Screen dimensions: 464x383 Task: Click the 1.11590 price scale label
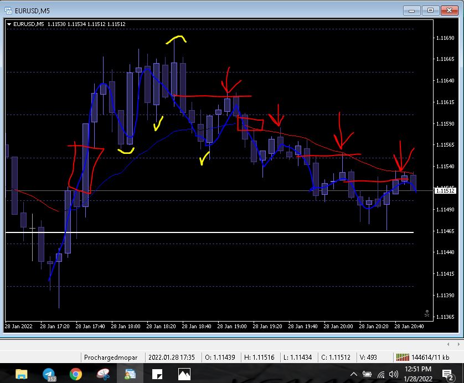click(x=445, y=123)
